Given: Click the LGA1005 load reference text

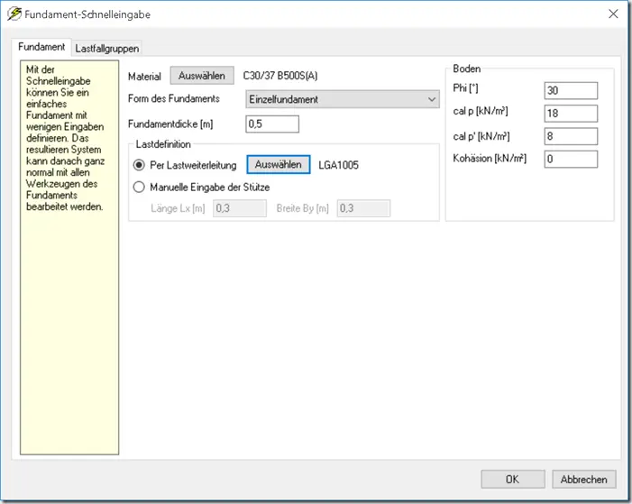Looking at the screenshot, I should click(x=338, y=165).
